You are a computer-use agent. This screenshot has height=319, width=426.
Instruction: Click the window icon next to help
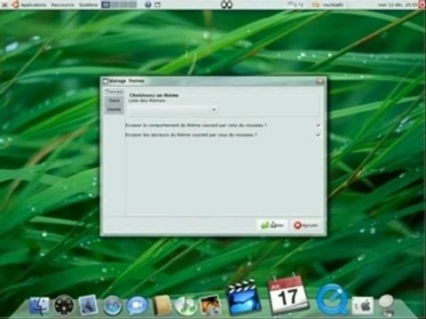tap(158, 4)
